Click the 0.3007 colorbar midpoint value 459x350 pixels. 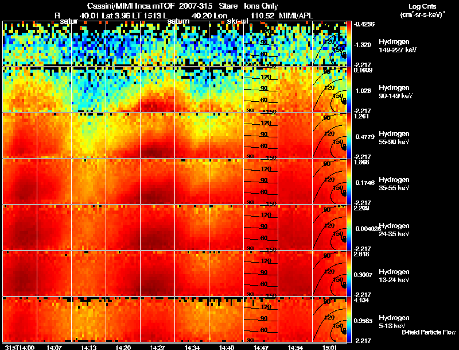point(364,275)
